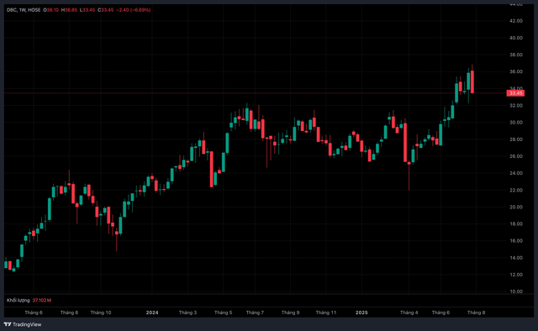Click the closing price C33.45 value
The width and height of the screenshot is (538, 331).
(x=106, y=10)
